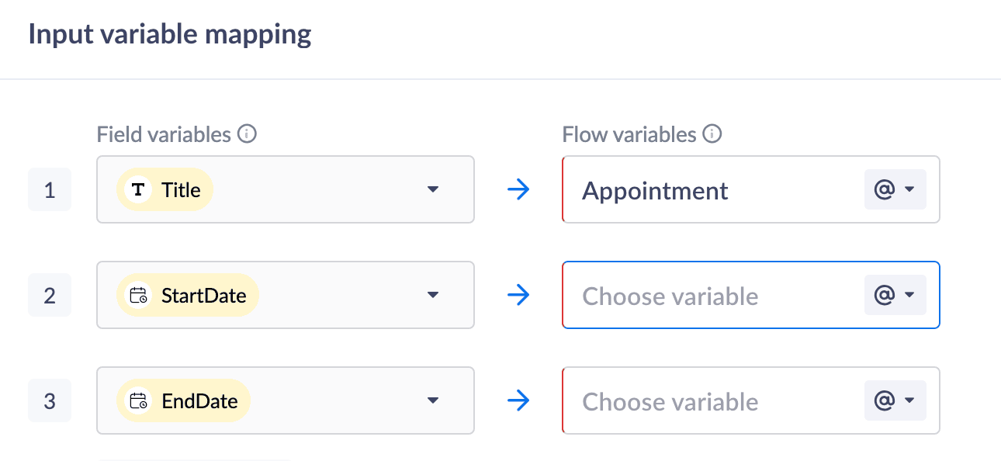This screenshot has width=1001, height=461.
Task: Open the @ variable picker in row 2
Action: pyautogui.click(x=895, y=296)
